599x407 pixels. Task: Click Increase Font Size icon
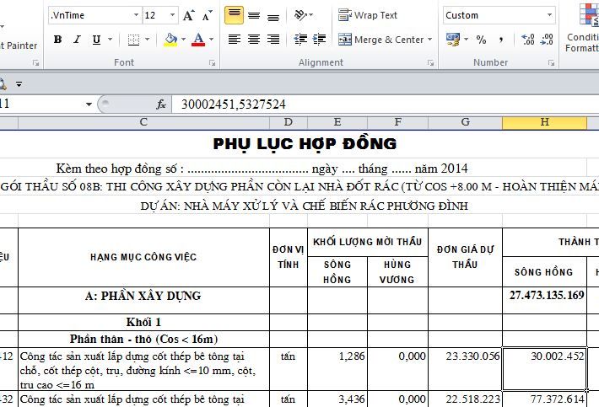click(189, 15)
